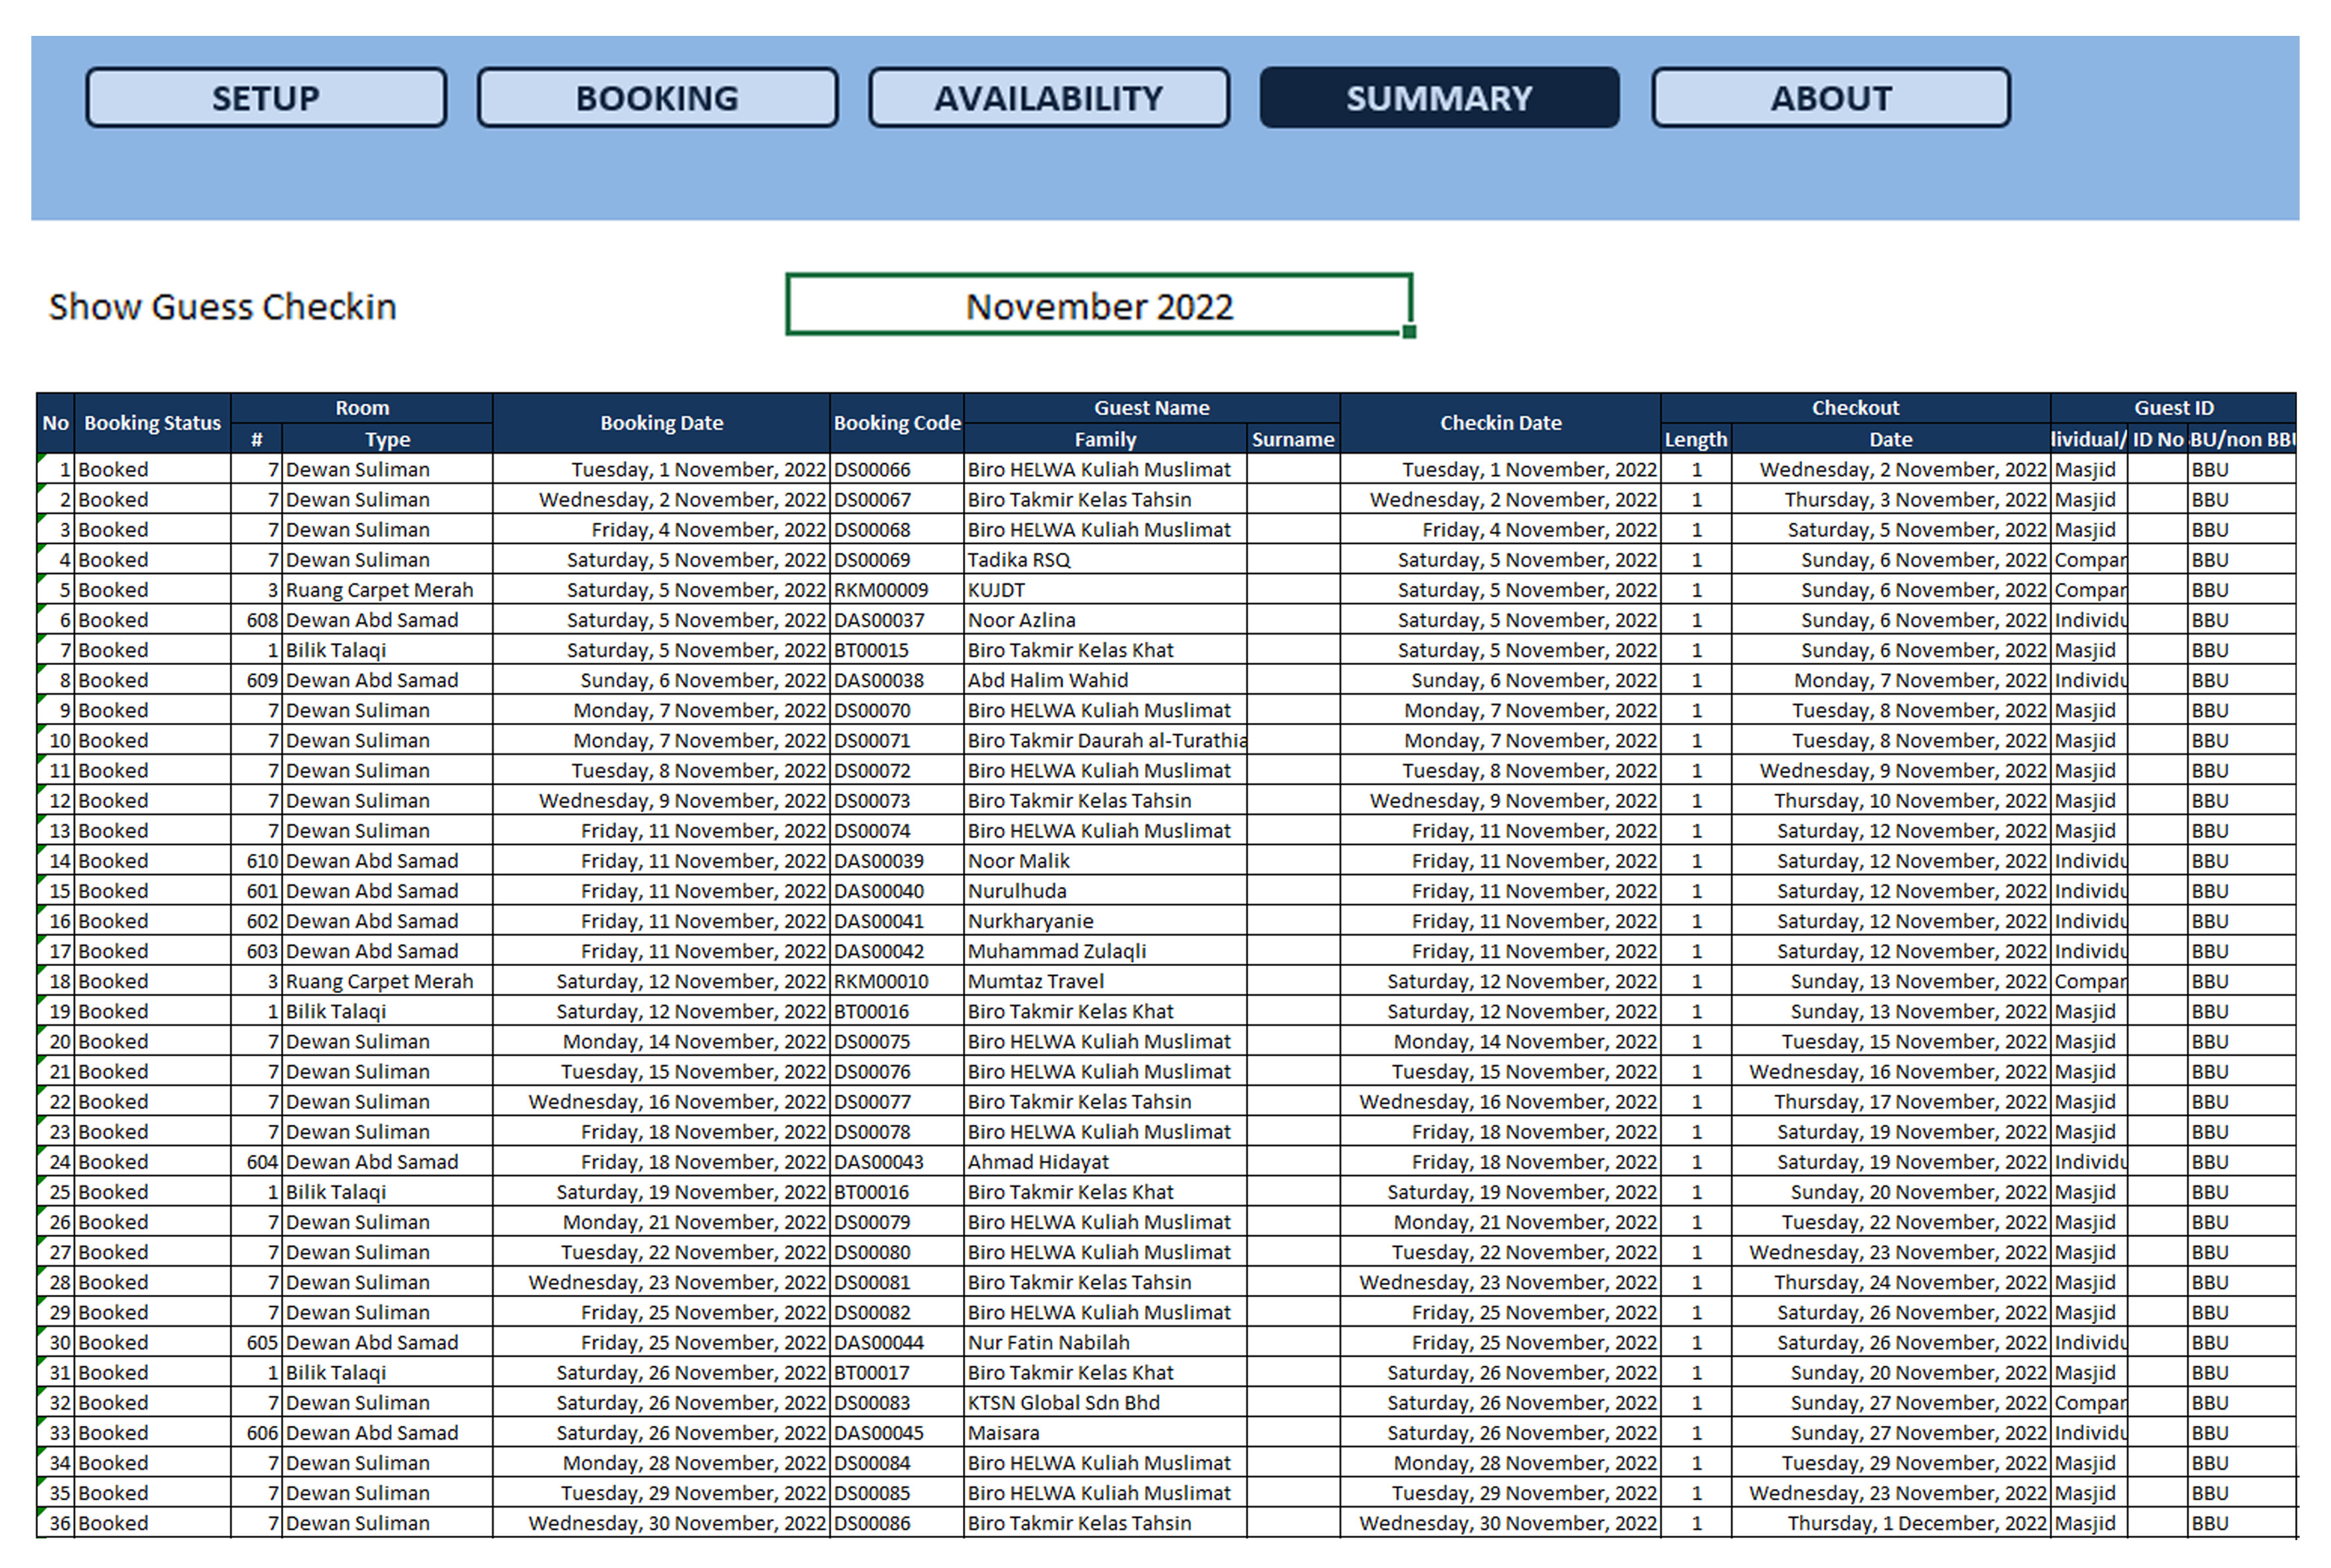Select checkout date Thursday, 1 December, 2022
2331x1568 pixels.
coord(1891,1523)
